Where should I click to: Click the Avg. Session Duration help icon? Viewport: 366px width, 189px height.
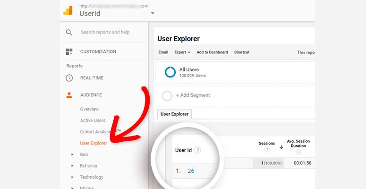[298, 152]
